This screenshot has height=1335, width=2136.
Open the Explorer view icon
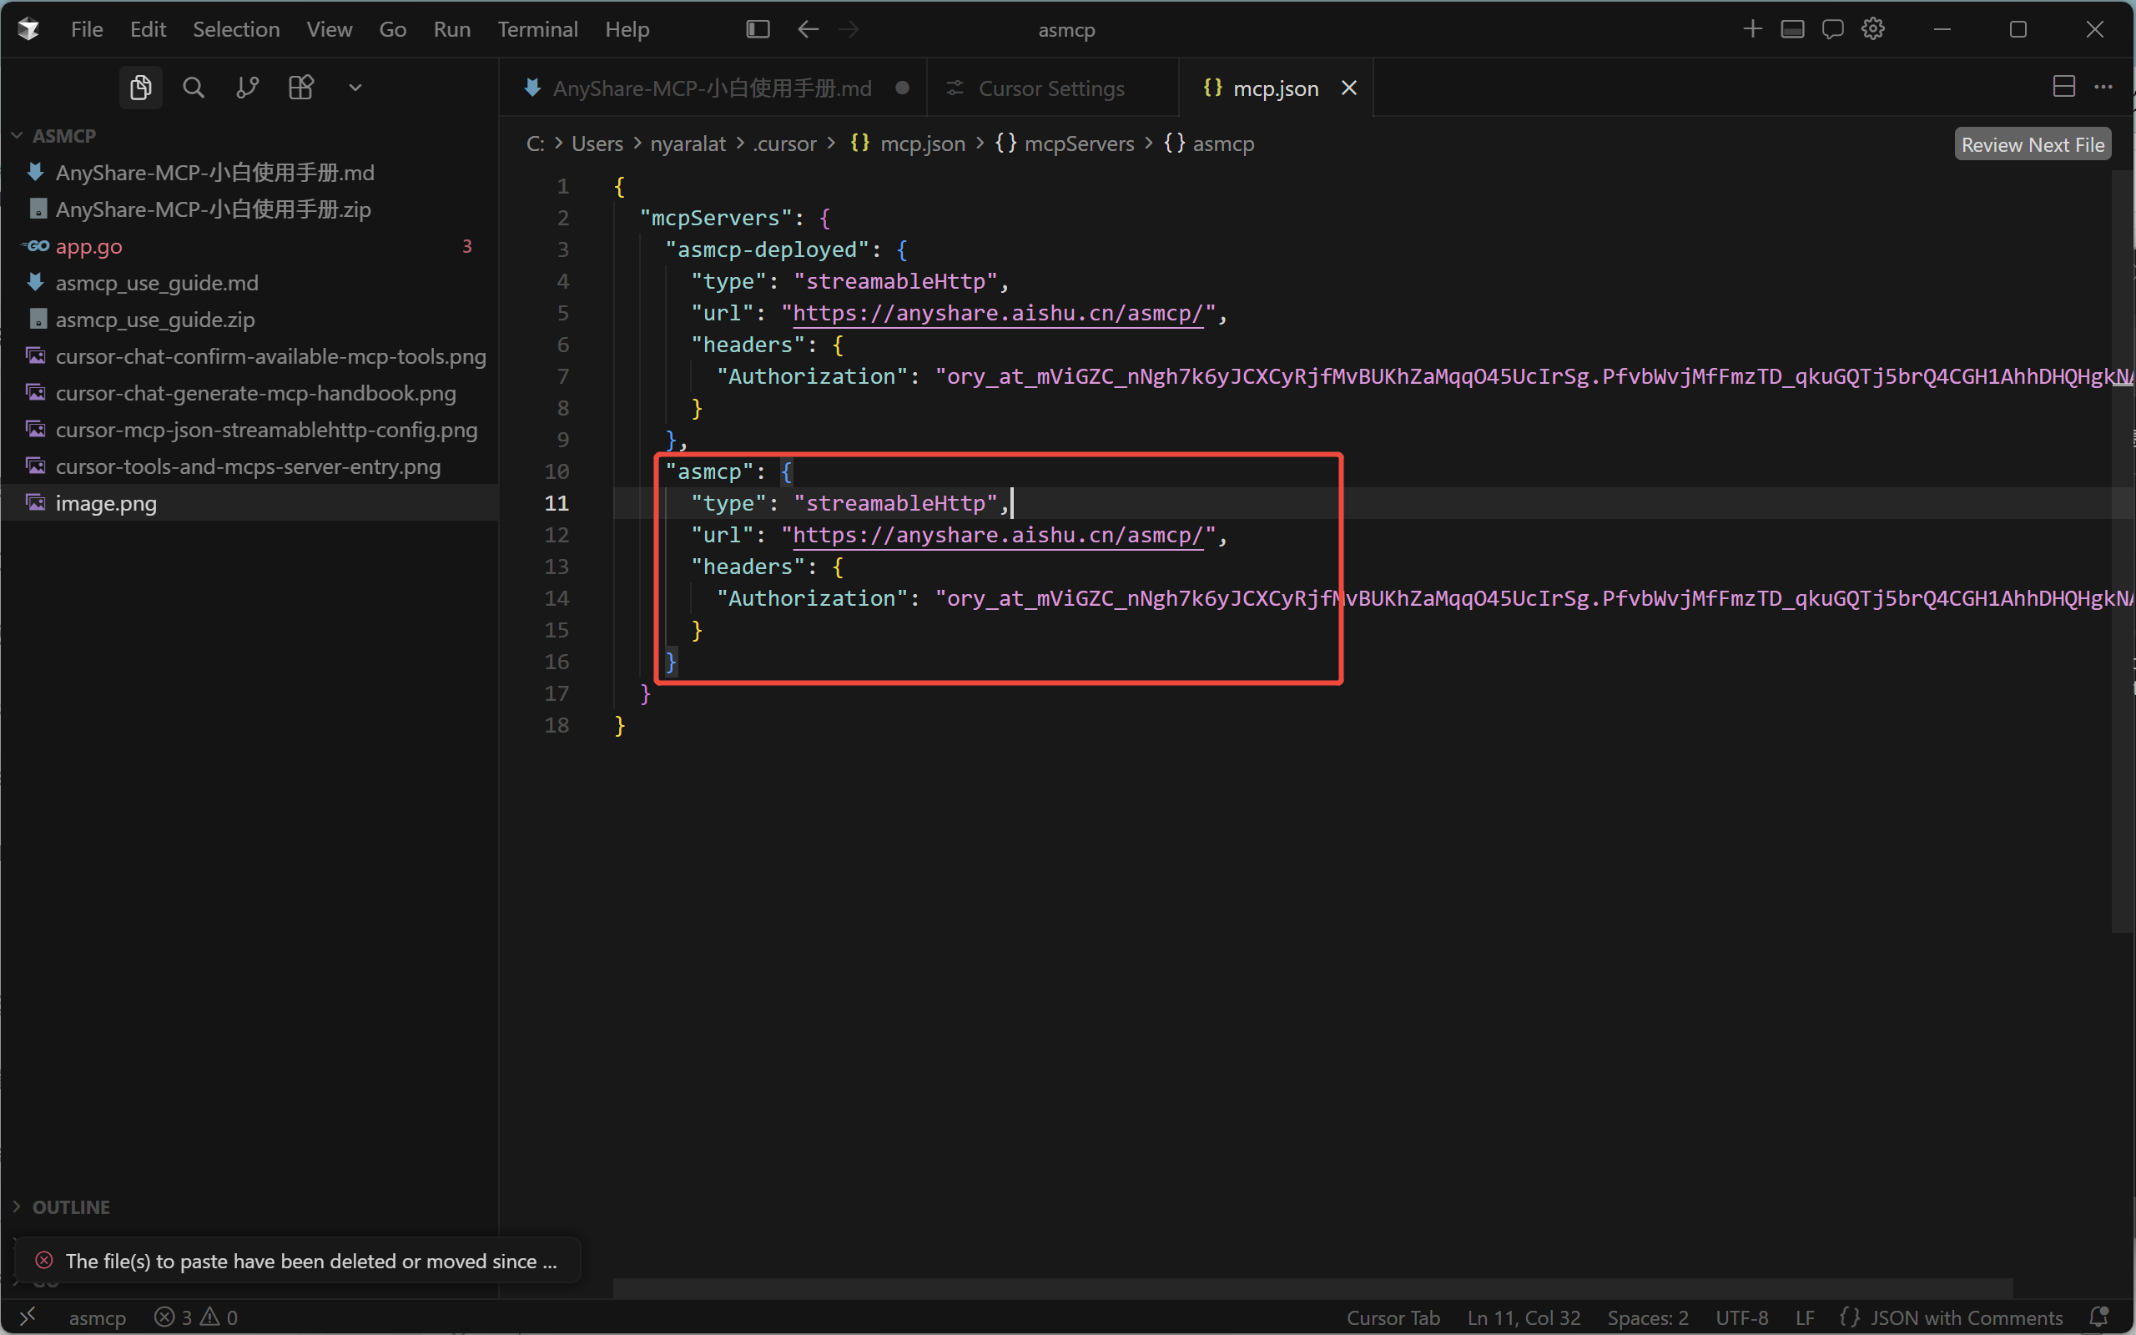pos(140,88)
